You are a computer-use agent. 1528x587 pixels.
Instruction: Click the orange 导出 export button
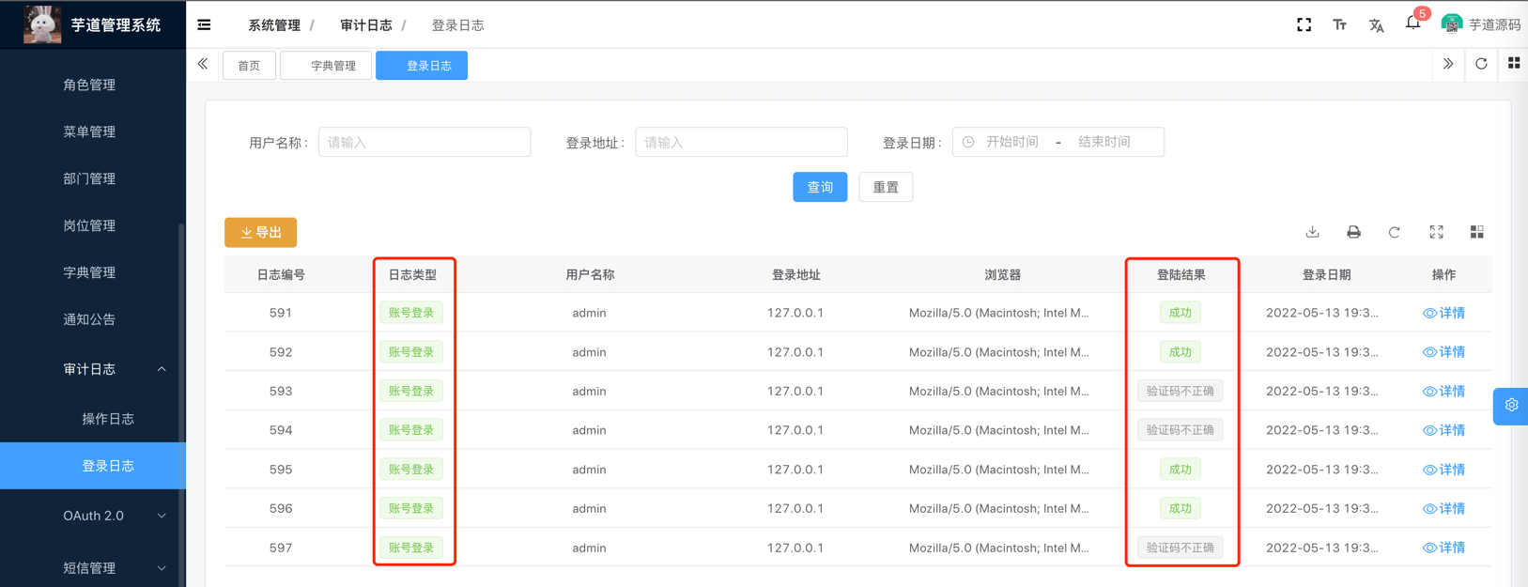click(260, 232)
